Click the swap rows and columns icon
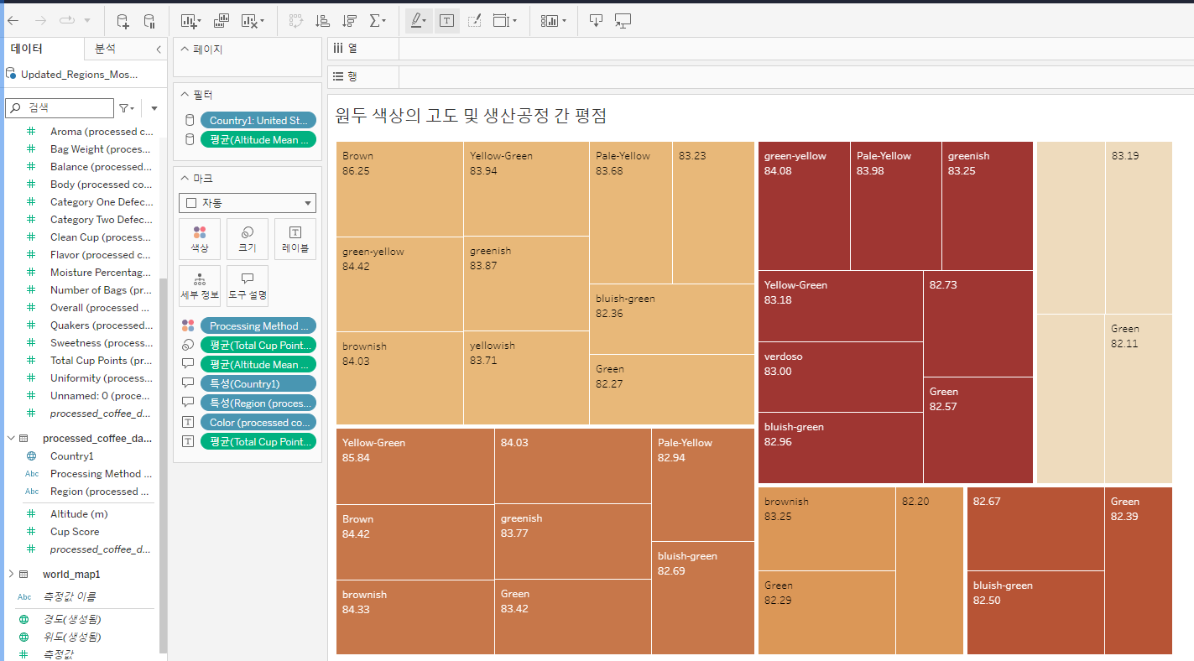Viewport: 1194px width, 661px height. pos(295,21)
